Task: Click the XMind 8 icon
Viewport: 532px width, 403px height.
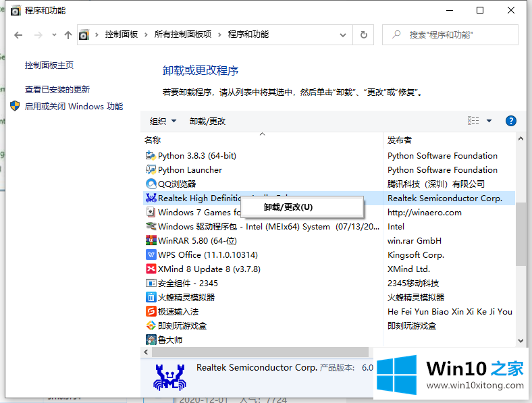Action: [151, 269]
